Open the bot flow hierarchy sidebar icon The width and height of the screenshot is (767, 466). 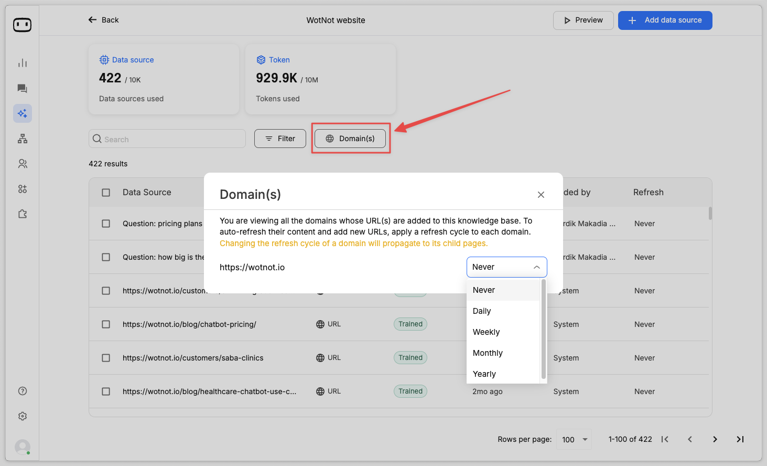tap(23, 139)
